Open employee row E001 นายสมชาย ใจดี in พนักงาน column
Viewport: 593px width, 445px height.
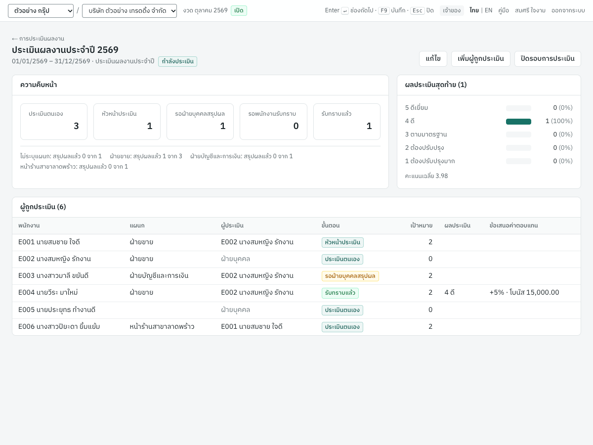[49, 242]
